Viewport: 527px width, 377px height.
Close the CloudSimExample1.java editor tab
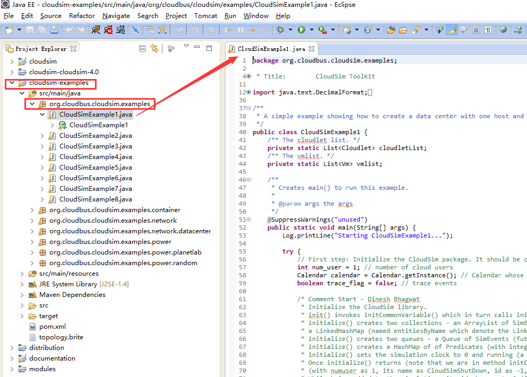tap(312, 49)
